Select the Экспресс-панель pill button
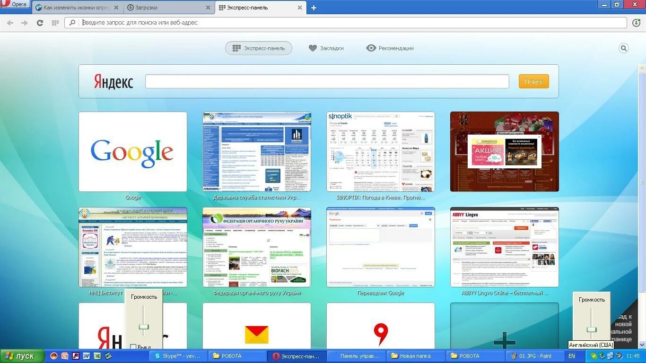The height and width of the screenshot is (363, 646). (x=259, y=48)
